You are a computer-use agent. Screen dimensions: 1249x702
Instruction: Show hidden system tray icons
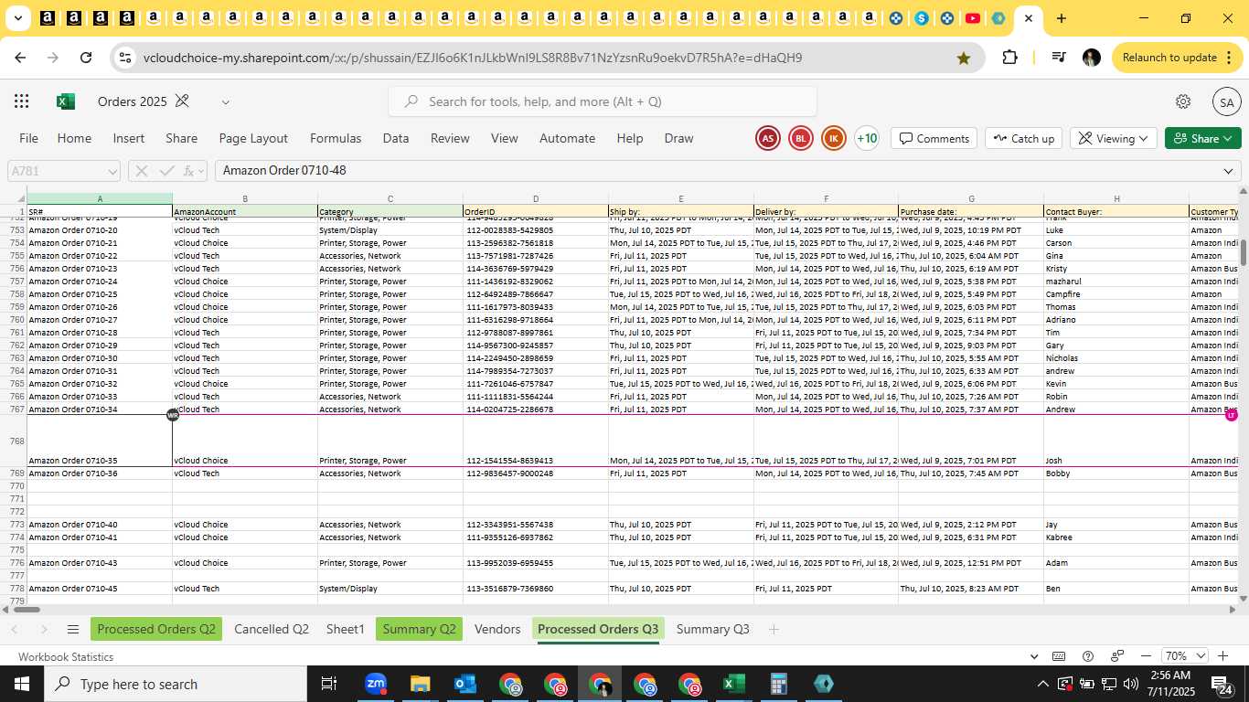pyautogui.click(x=1042, y=684)
